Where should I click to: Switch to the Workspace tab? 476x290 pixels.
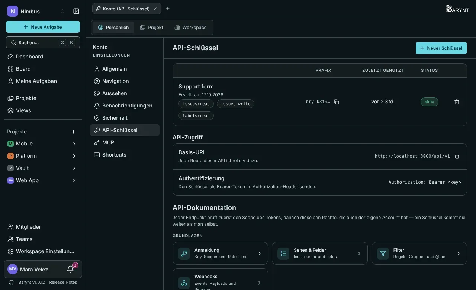pyautogui.click(x=190, y=28)
